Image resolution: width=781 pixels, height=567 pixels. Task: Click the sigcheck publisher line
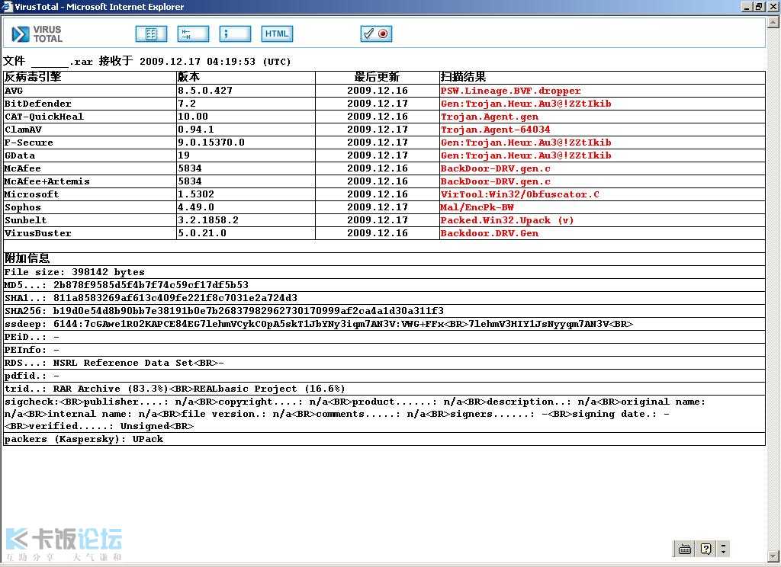click(x=355, y=414)
